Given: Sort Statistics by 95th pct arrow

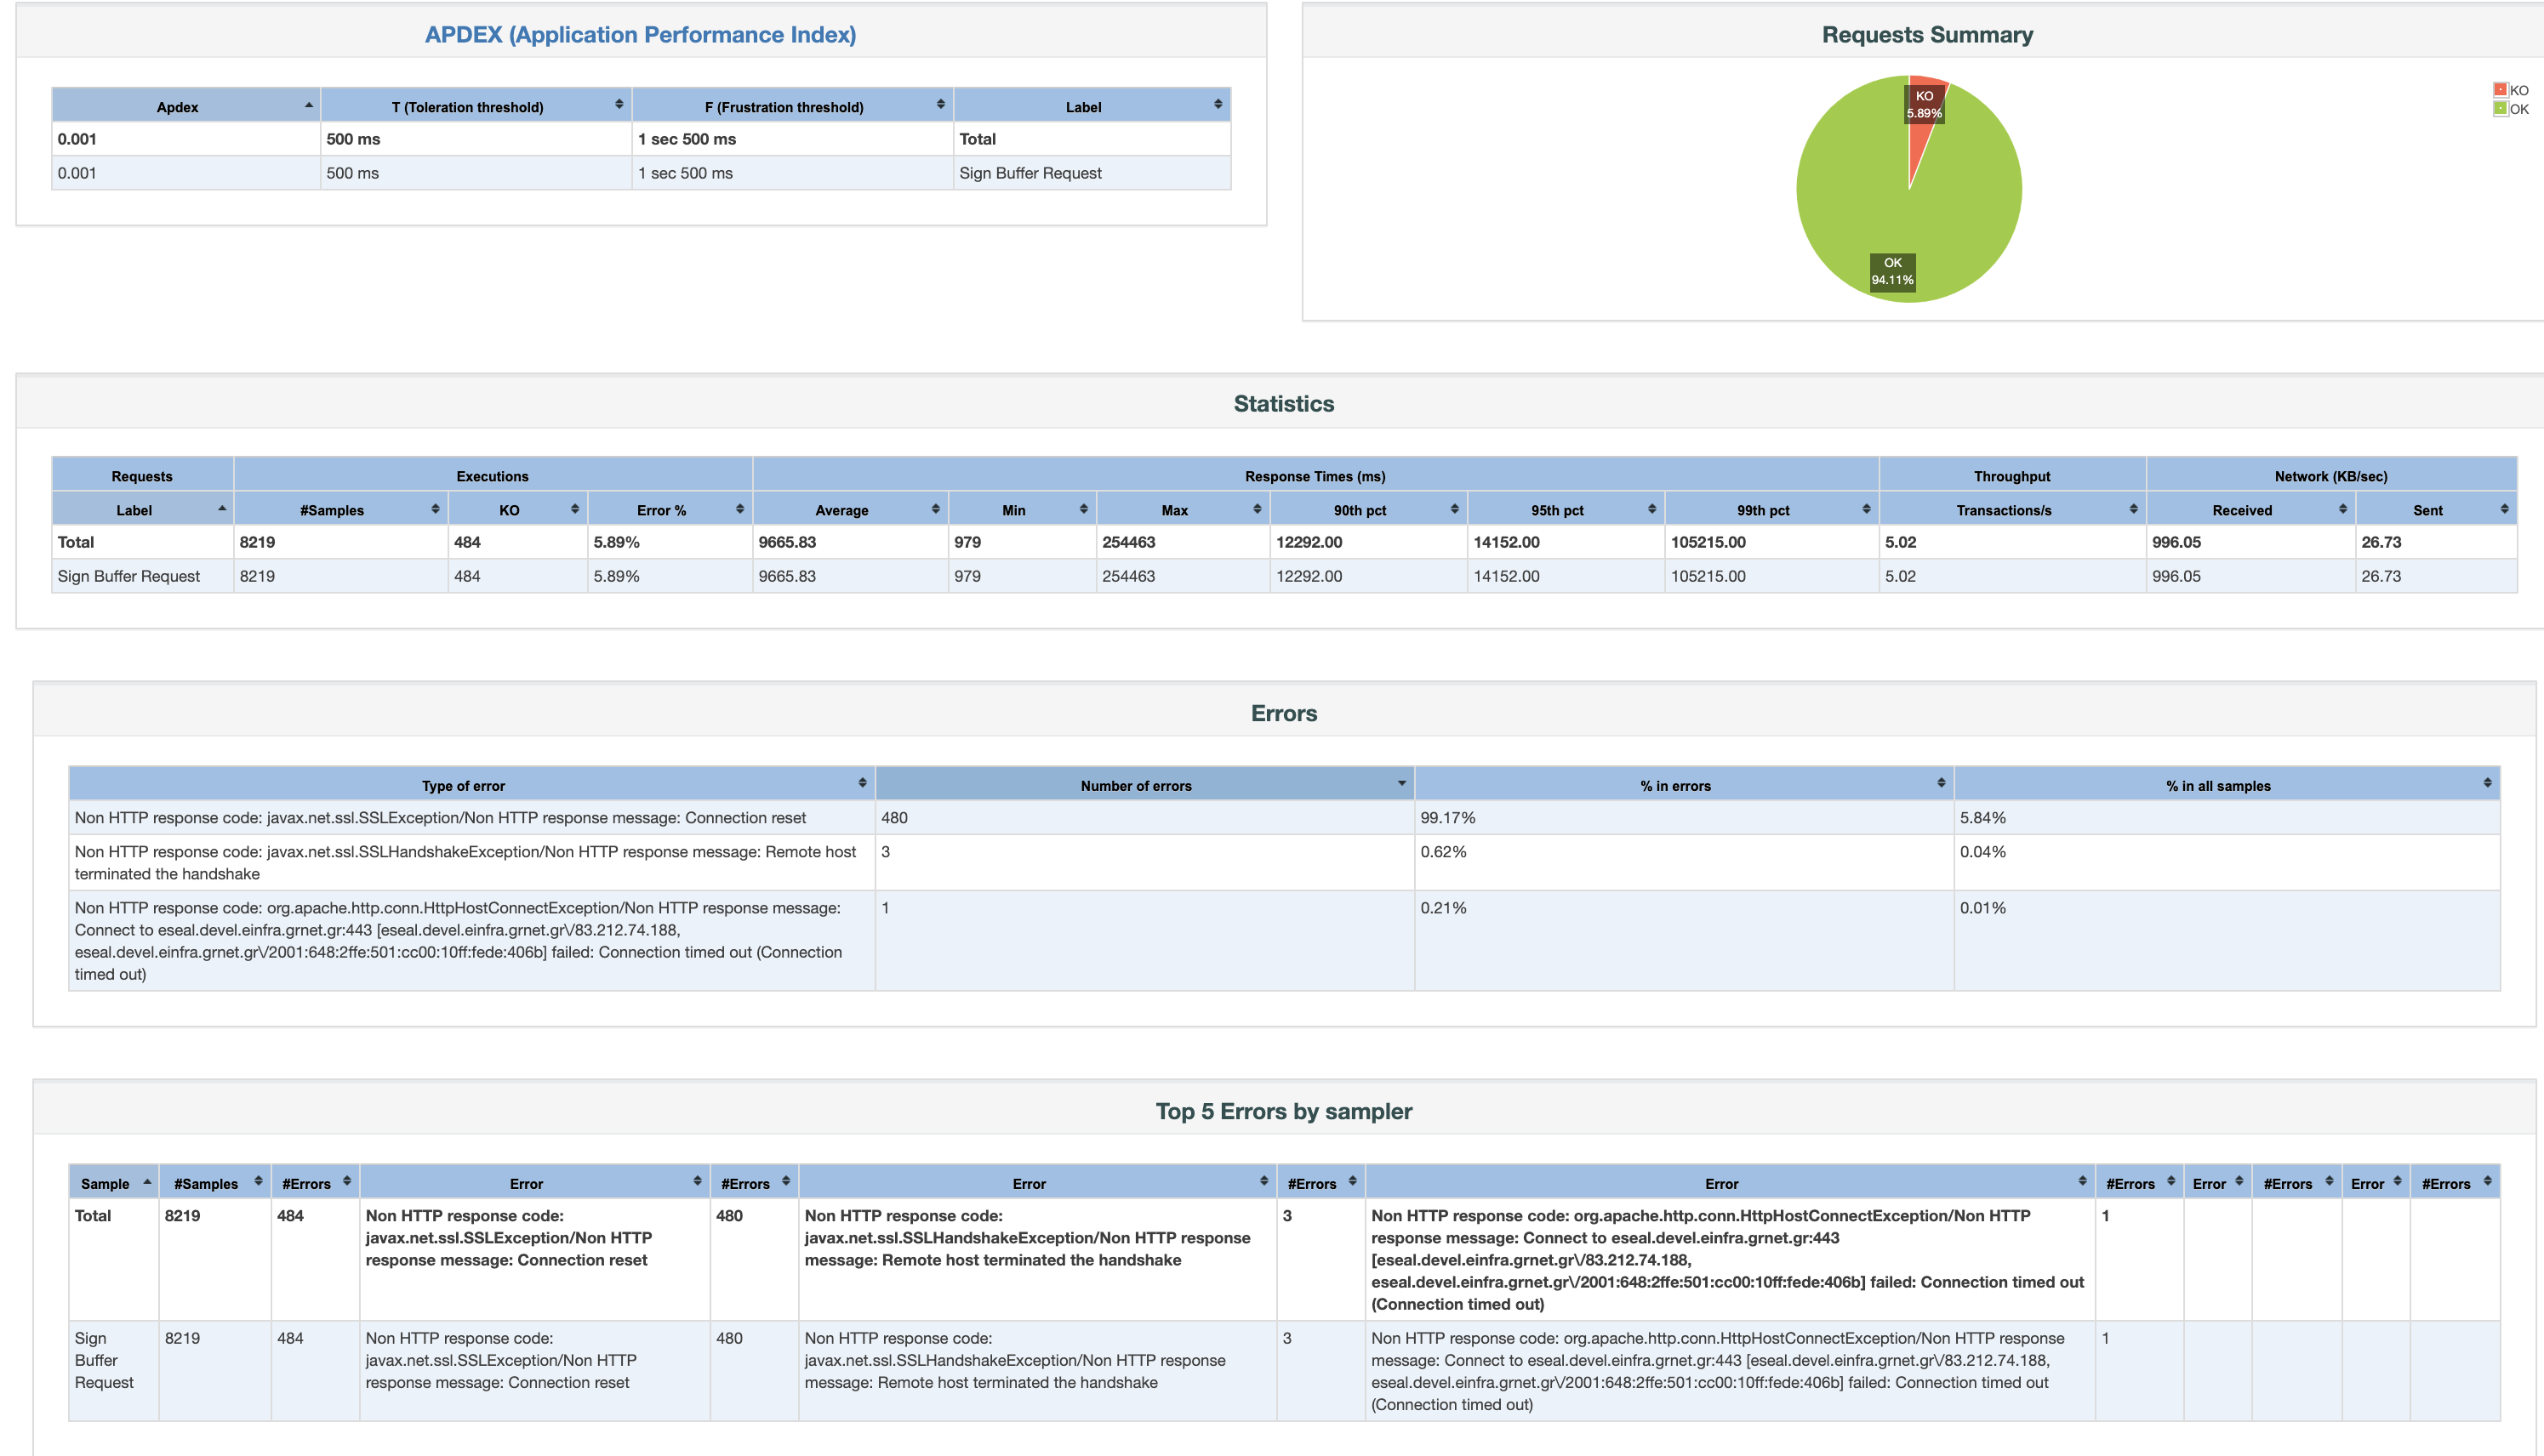Looking at the screenshot, I should click(1651, 509).
